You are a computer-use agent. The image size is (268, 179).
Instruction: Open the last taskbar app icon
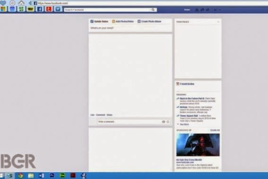pos(84,176)
